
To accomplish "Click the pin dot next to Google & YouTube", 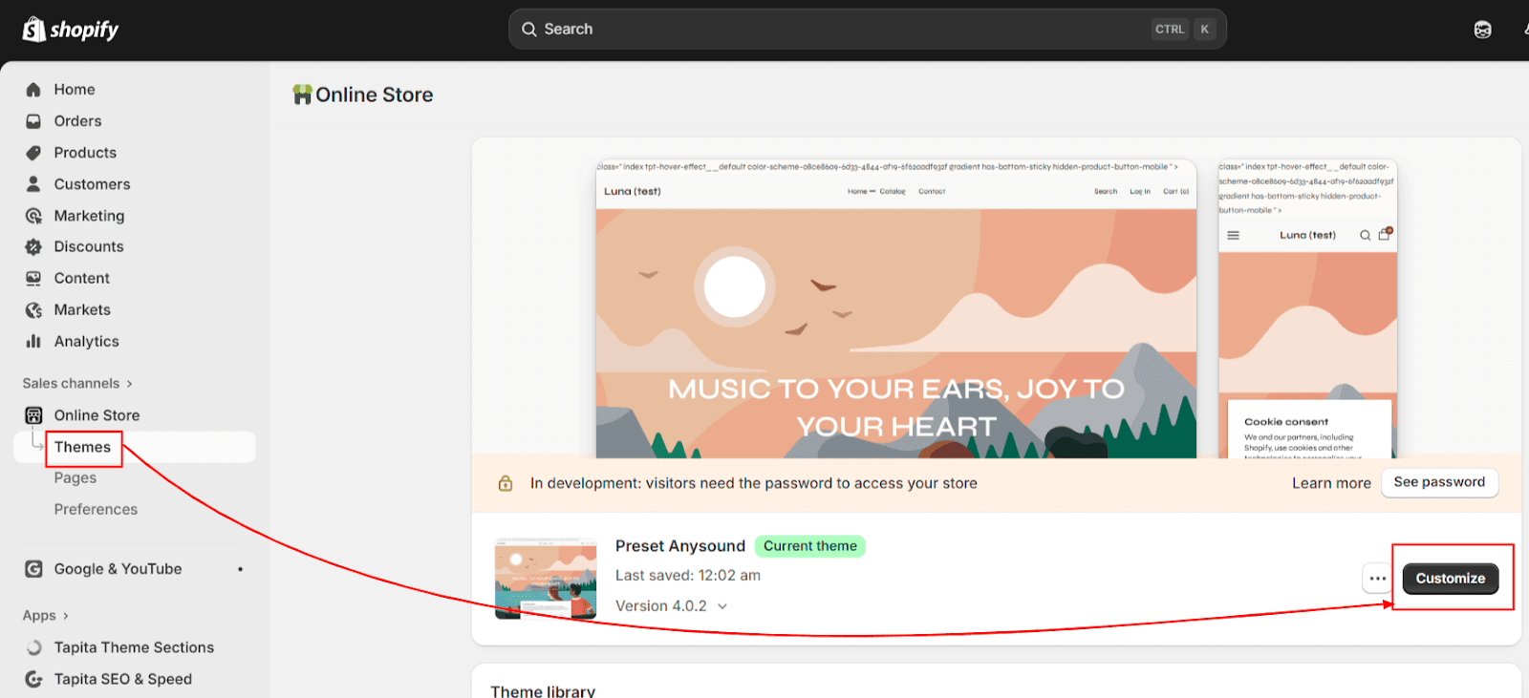I will (240, 569).
